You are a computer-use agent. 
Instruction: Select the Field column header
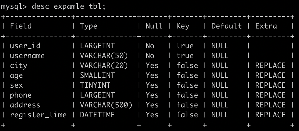coord(21,26)
